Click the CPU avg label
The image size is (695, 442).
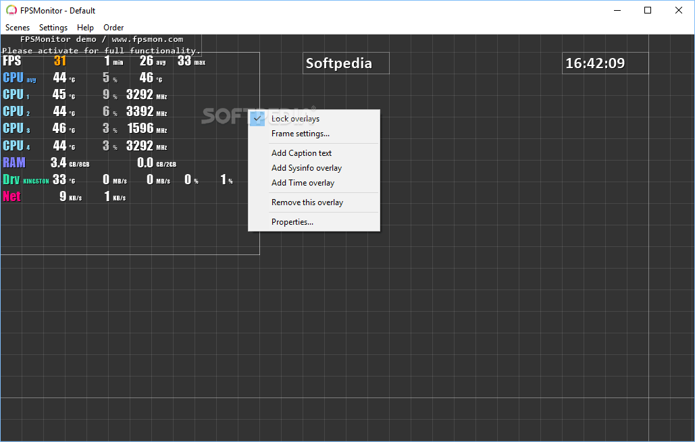pyautogui.click(x=20, y=78)
